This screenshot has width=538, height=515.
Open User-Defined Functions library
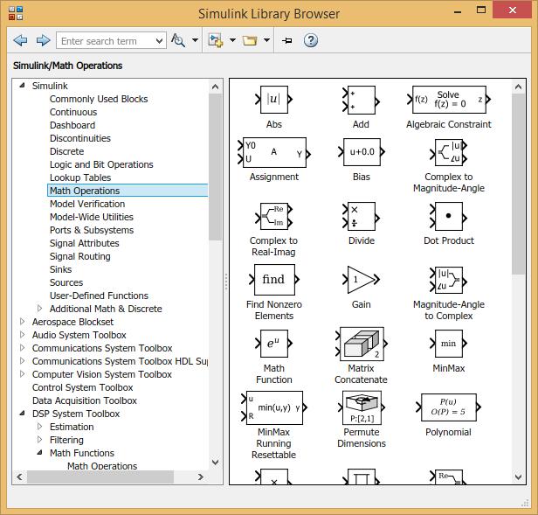[99, 296]
